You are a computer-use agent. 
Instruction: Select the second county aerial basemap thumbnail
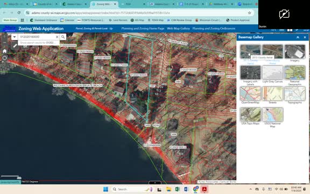point(272,52)
